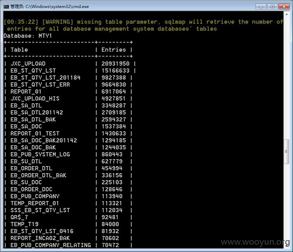This screenshot has height=252, width=293.
Task: Click the entries value 4927851
Action: pos(114,98)
